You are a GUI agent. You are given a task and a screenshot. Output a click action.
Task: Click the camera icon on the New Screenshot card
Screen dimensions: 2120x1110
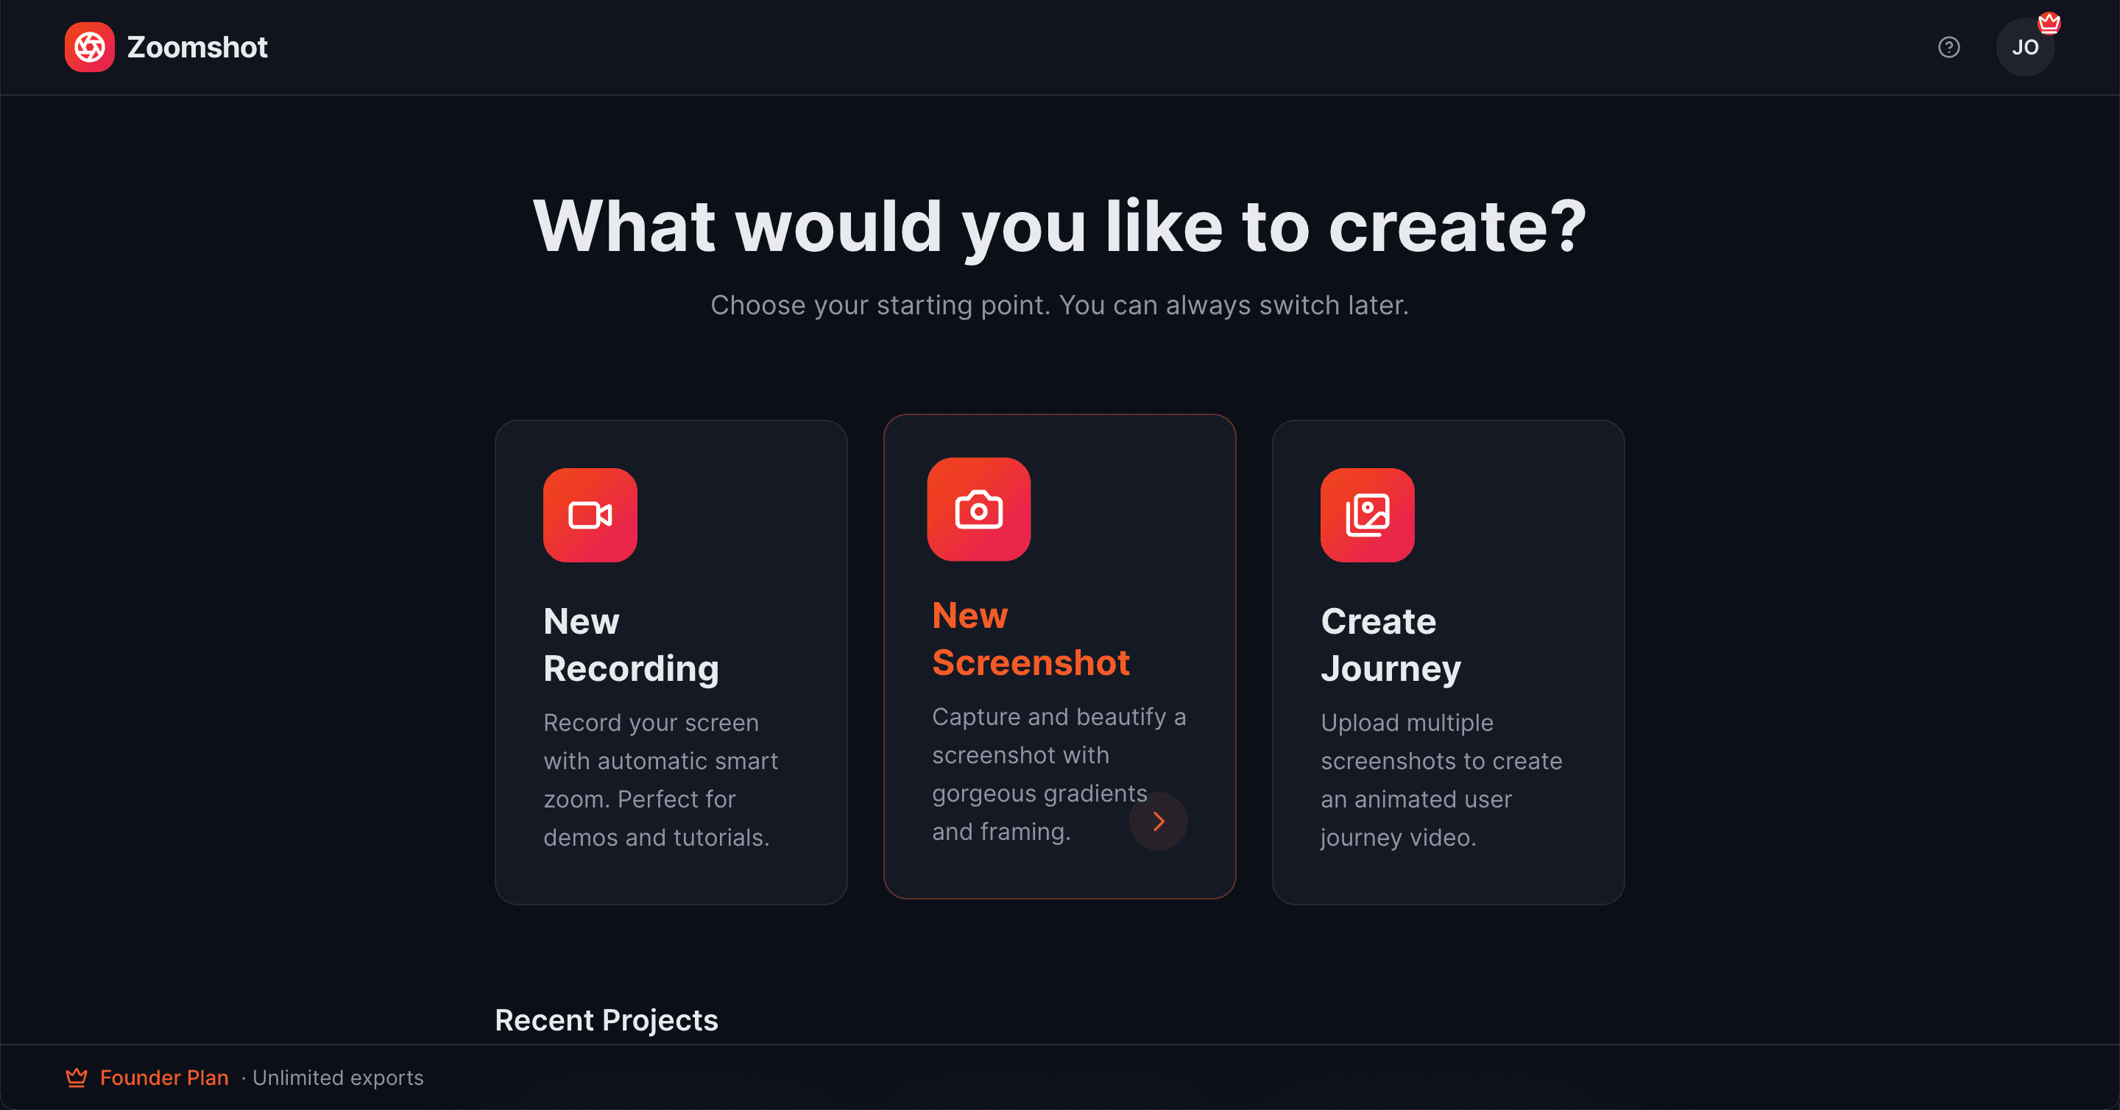[x=978, y=509]
